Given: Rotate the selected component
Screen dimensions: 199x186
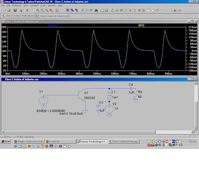Looking at the screenshot, I should point(166,10).
